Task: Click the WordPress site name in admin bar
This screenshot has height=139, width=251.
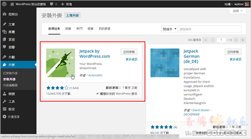Action: (x=30, y=4)
